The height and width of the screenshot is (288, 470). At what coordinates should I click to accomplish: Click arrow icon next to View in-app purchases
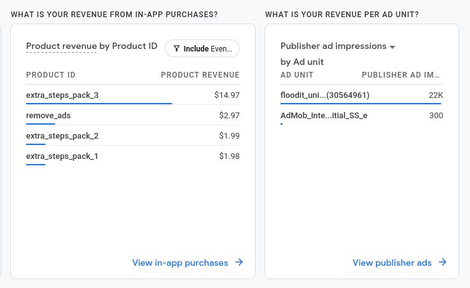(x=239, y=263)
